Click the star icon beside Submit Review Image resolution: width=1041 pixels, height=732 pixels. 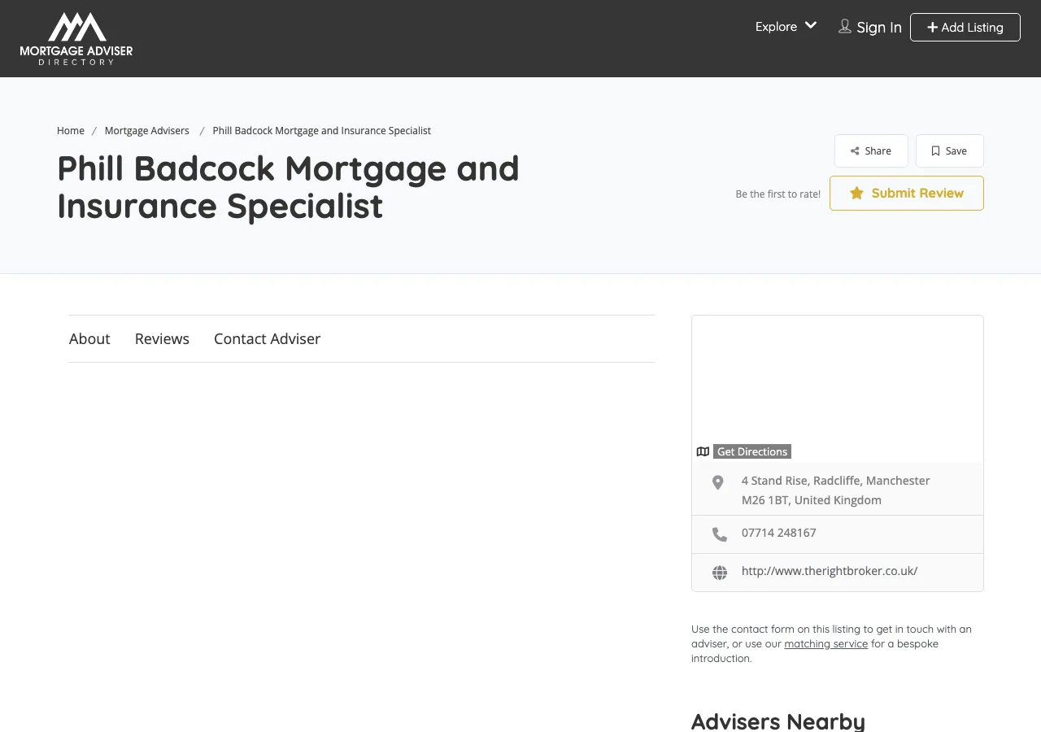(856, 193)
